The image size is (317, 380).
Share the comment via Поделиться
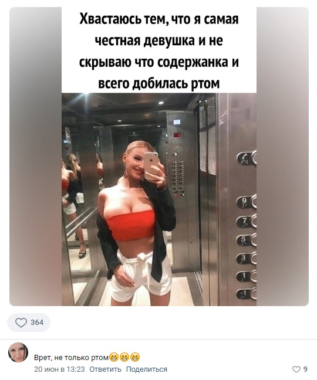click(x=147, y=369)
